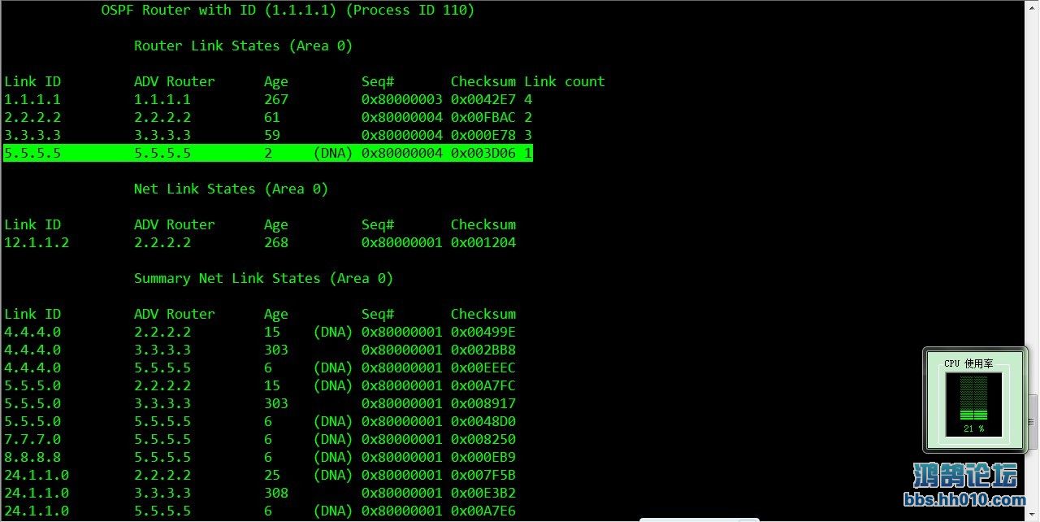Image resolution: width=1040 pixels, height=522 pixels.
Task: Click the Link count column header
Action: pyautogui.click(x=564, y=81)
